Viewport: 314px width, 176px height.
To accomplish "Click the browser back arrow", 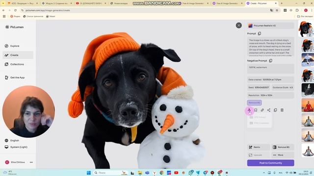I will click(x=3, y=10).
